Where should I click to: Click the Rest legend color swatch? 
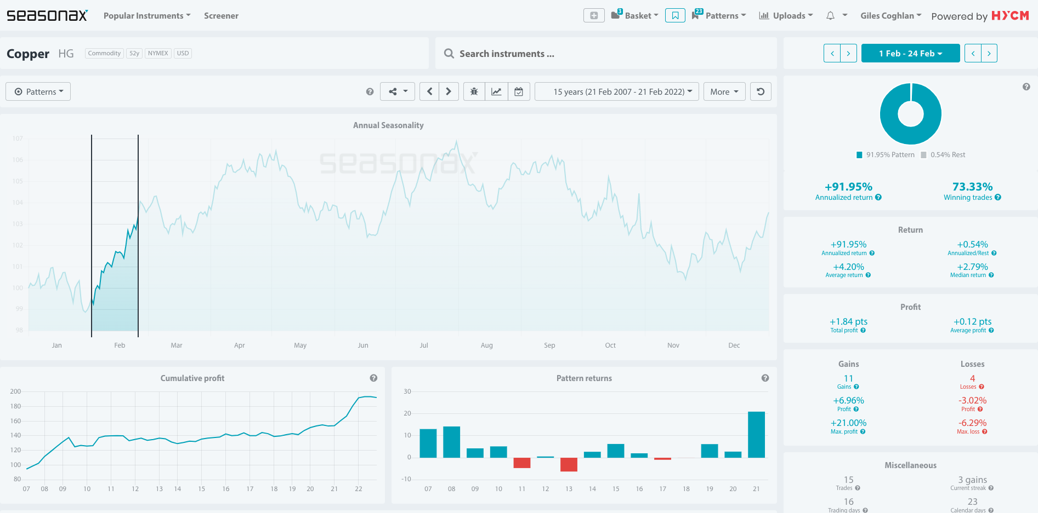[x=924, y=155]
